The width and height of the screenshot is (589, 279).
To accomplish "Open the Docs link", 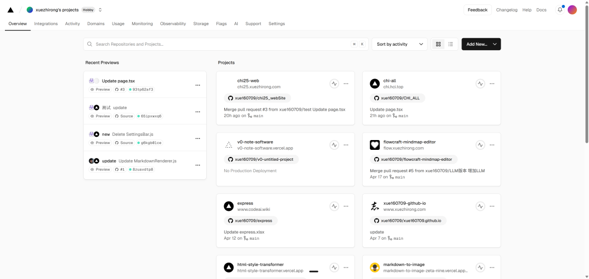I will click(x=542, y=10).
